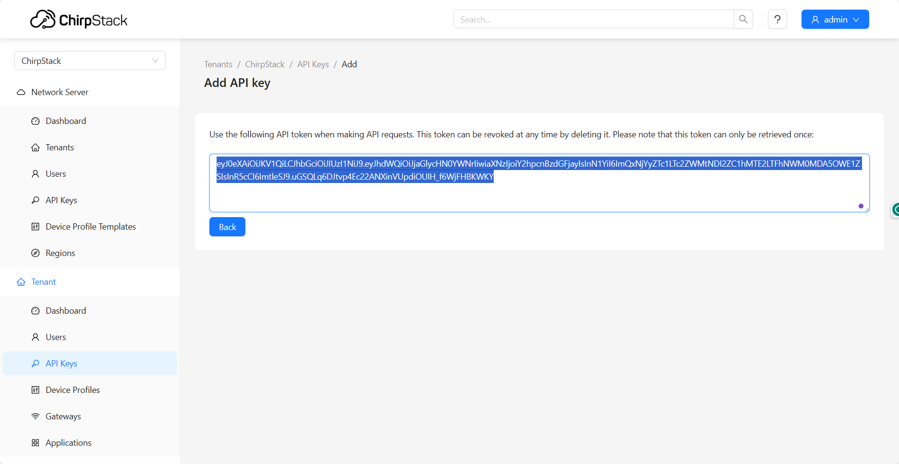
Task: Open Gateways menu item
Action: pyautogui.click(x=90, y=416)
